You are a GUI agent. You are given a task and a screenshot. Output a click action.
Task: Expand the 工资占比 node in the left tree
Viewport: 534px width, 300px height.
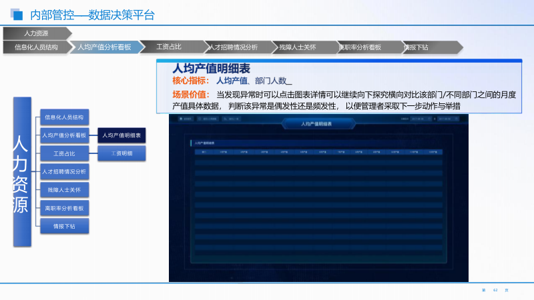click(x=64, y=153)
